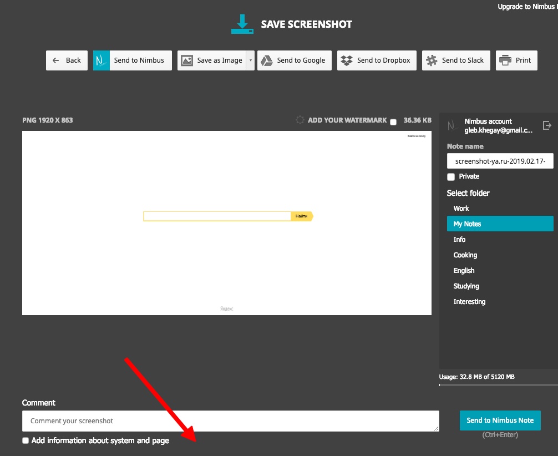
Task: Click the logout icon beside Nimbus account
Action: [547, 125]
